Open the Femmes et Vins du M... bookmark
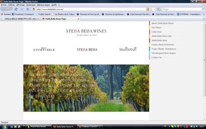Image resolution: width=206 pixels, height=129 pixels. (89, 14)
